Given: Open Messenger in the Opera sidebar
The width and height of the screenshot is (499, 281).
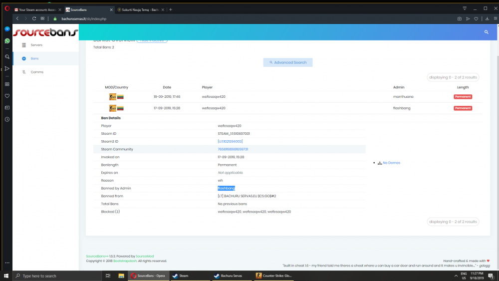Looking at the screenshot, I should click(7, 29).
